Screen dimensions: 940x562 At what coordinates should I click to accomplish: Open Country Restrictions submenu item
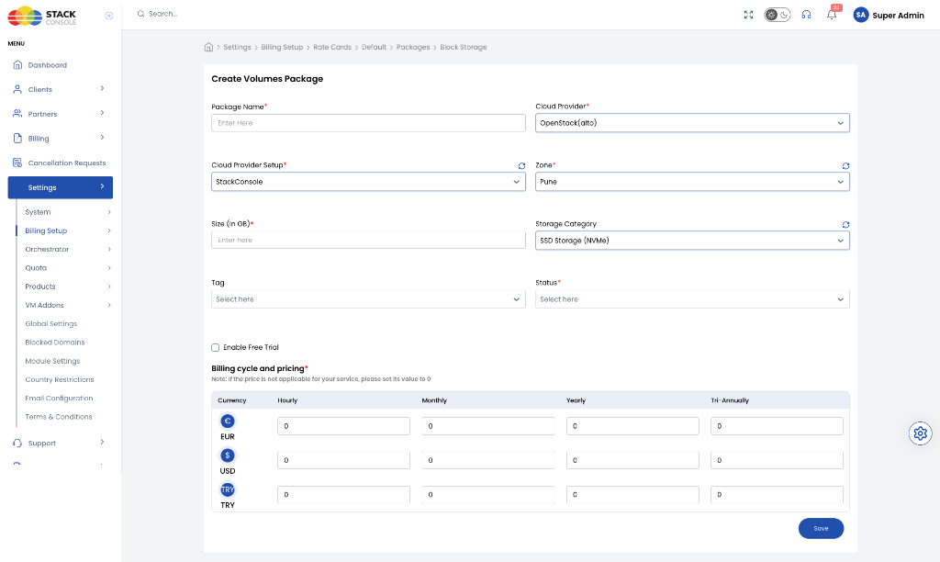pos(60,379)
